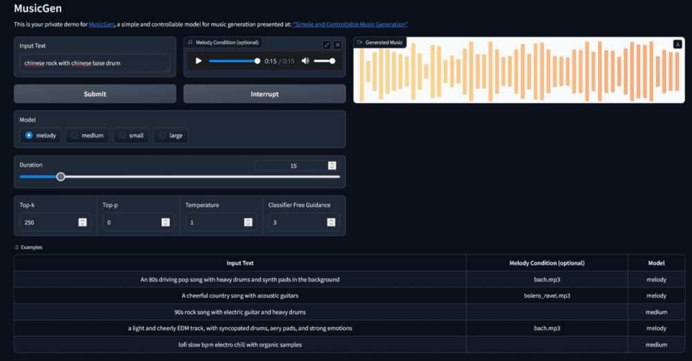Viewport: 692px width, 361px height.
Task: Click bolero_ravel.mp3 melody cell
Action: coord(547,296)
